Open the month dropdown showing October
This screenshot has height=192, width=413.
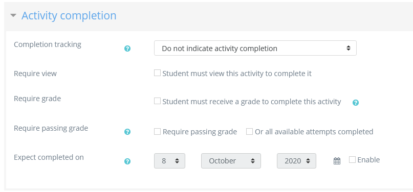231,161
